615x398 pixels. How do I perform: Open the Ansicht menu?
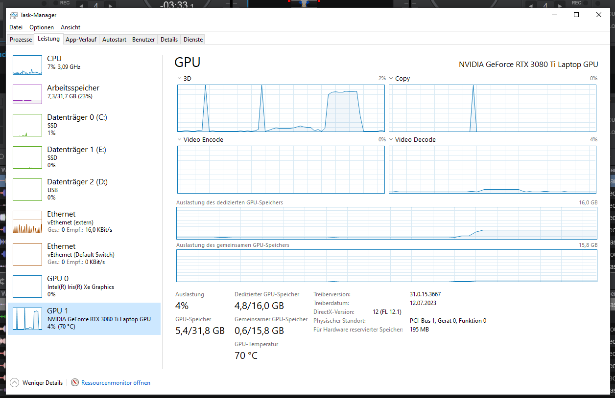[71, 27]
